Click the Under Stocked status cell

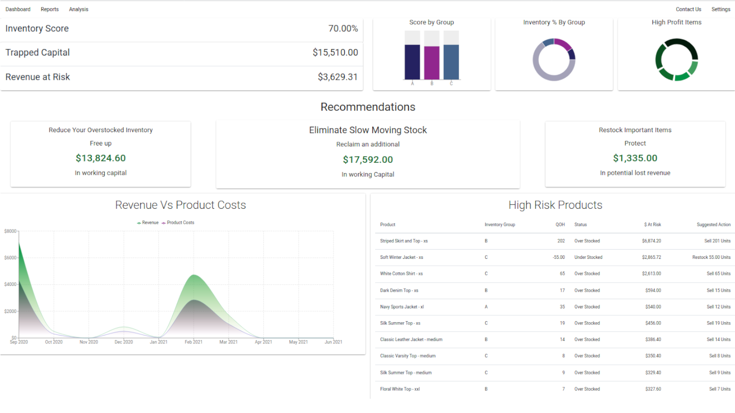tap(588, 257)
